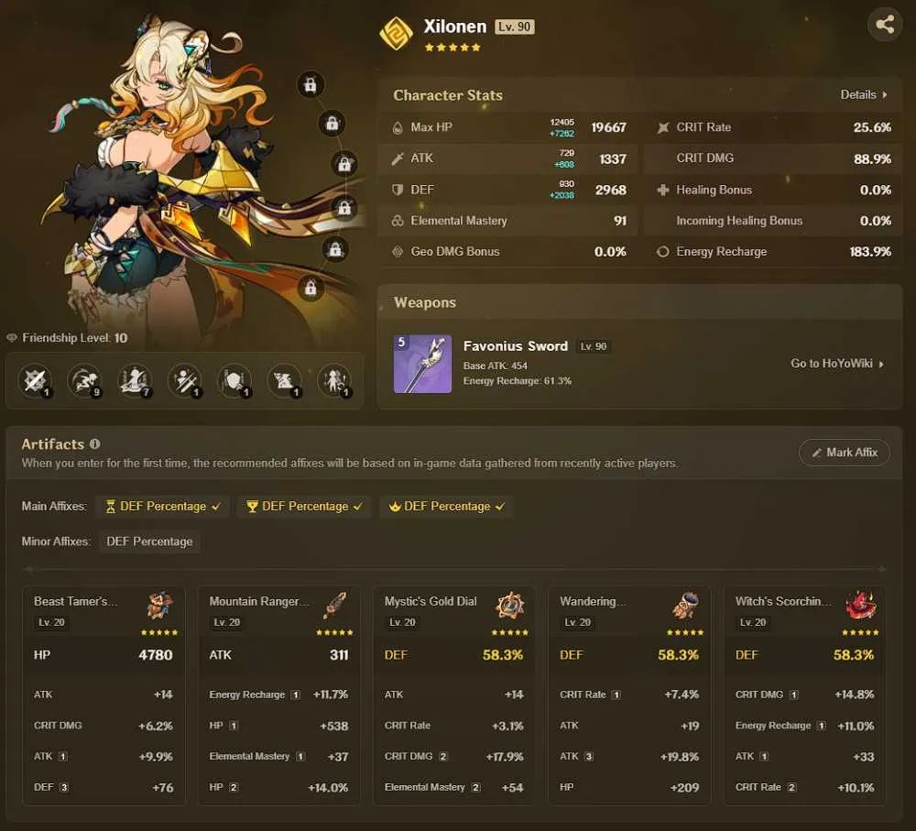916x831 pixels.
Task: Click the Favonius Sword weapon name
Action: coord(515,346)
